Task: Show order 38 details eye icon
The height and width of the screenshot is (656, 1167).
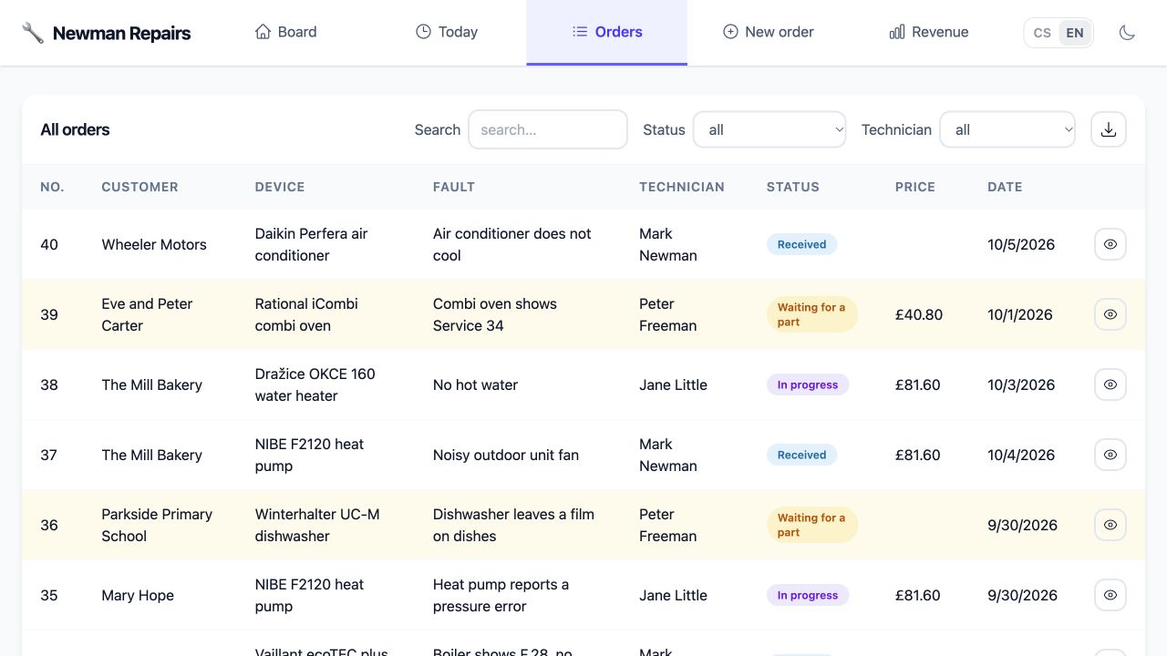Action: [x=1110, y=384]
